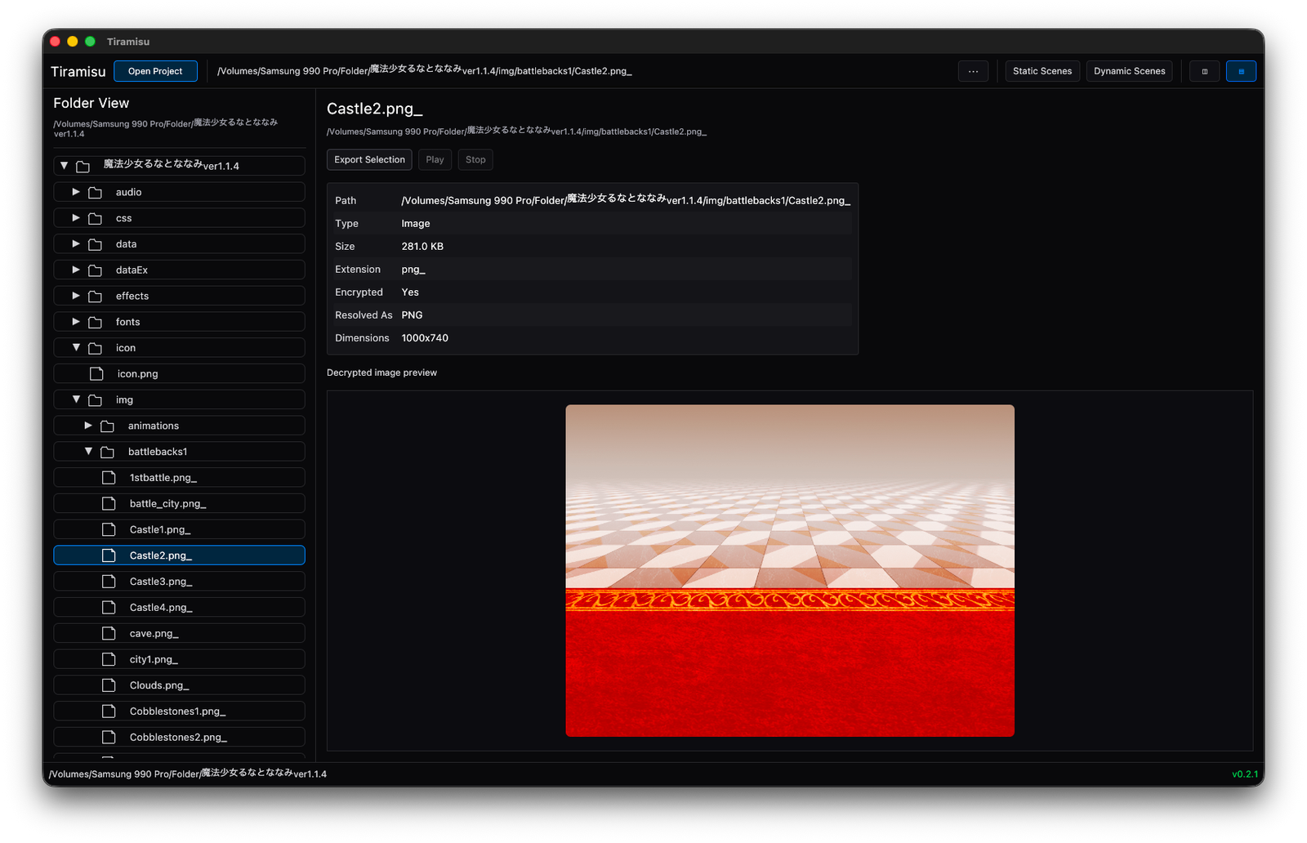Click the ellipsis options icon in the toolbar

(973, 71)
